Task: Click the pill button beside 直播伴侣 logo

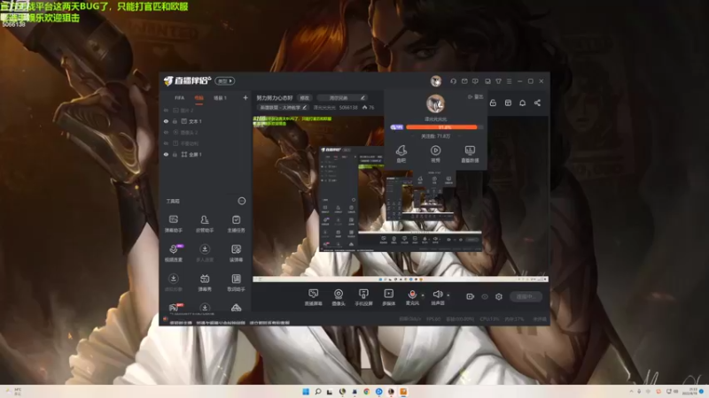Action: point(225,80)
